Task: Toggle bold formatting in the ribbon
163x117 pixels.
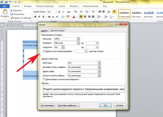Action: point(35,17)
